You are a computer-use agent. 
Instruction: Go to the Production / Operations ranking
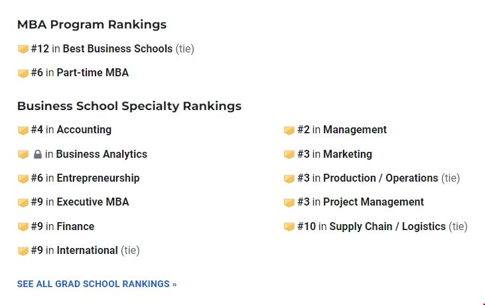tap(380, 178)
